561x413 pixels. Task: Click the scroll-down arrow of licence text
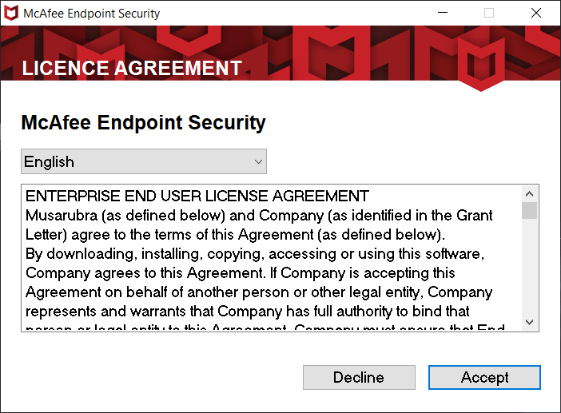[530, 322]
